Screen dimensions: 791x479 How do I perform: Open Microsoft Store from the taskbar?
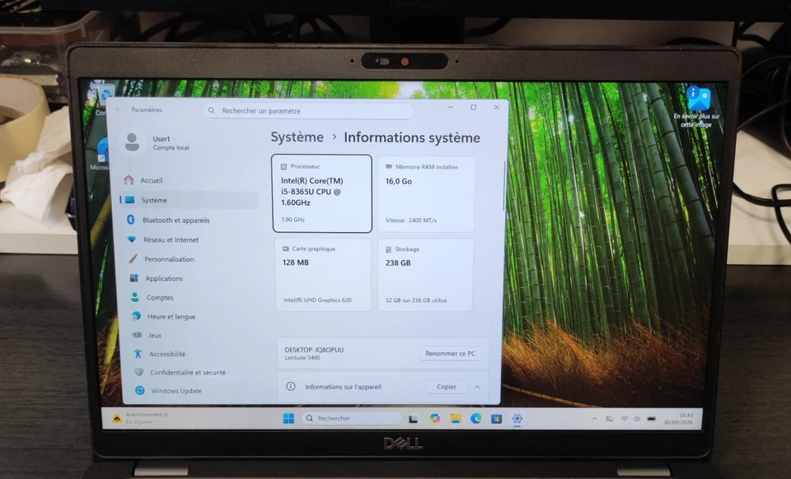click(x=496, y=419)
